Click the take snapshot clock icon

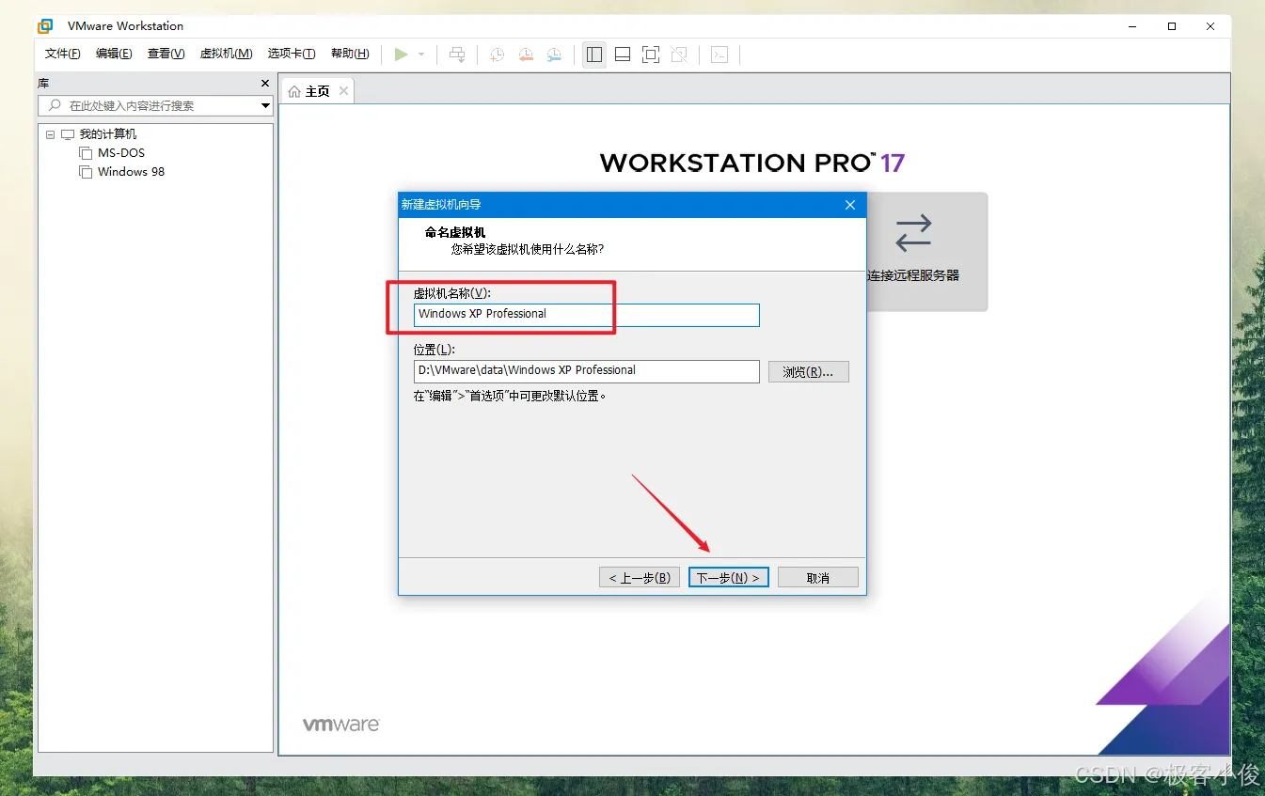click(497, 55)
